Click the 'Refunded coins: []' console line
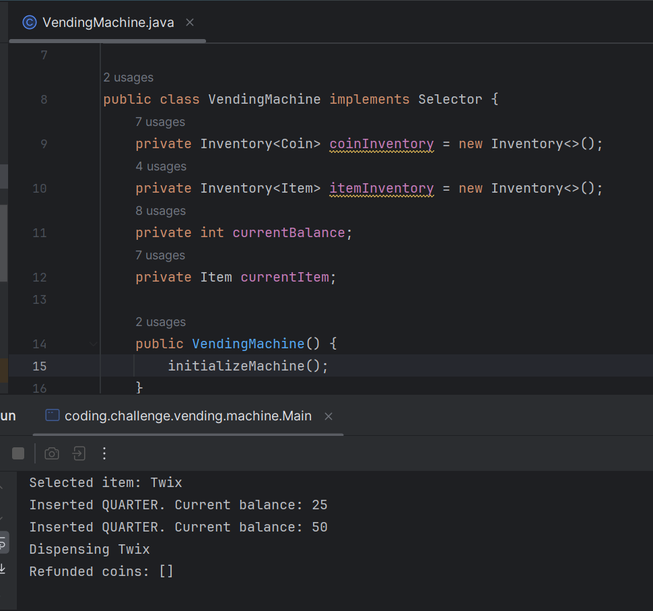Viewport: 653px width, 611px height. 101,571
